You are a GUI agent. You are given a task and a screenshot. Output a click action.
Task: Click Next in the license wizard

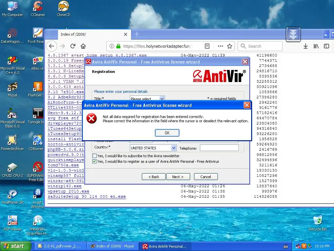click(x=178, y=177)
